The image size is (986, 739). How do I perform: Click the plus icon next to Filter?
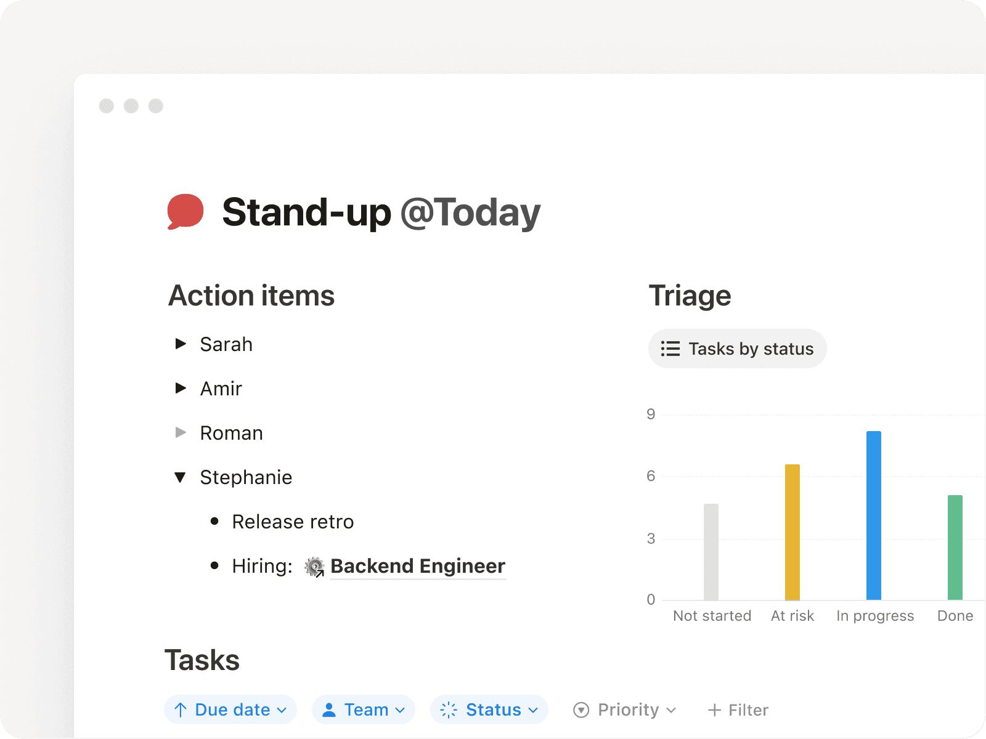tap(714, 710)
